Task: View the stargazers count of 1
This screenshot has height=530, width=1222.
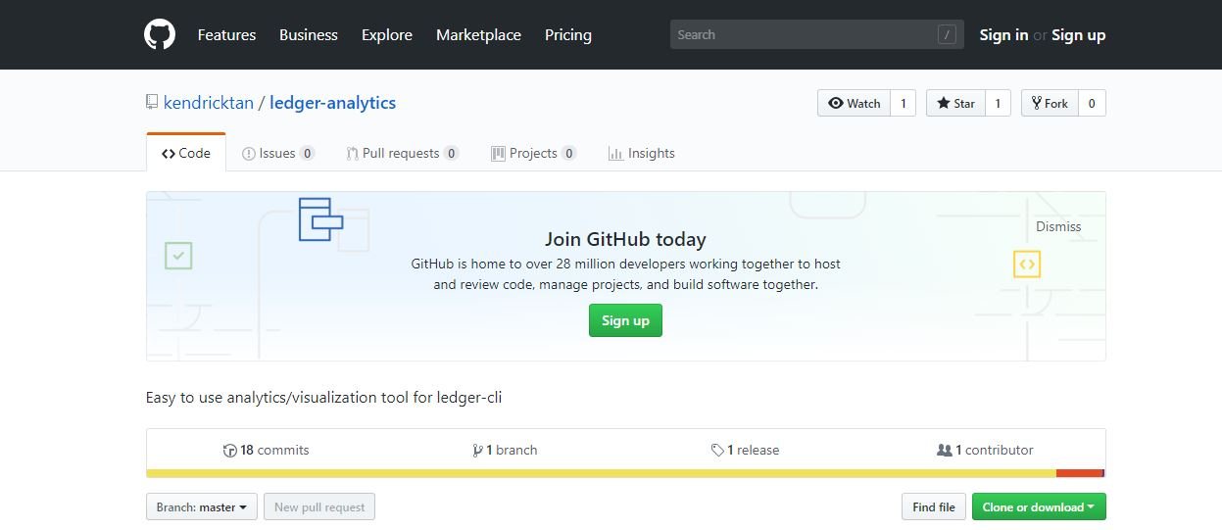Action: point(998,103)
